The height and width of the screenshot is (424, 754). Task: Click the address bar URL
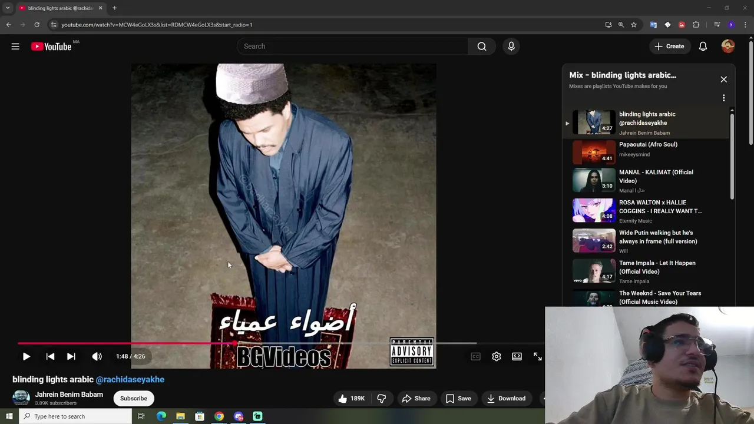(157, 25)
